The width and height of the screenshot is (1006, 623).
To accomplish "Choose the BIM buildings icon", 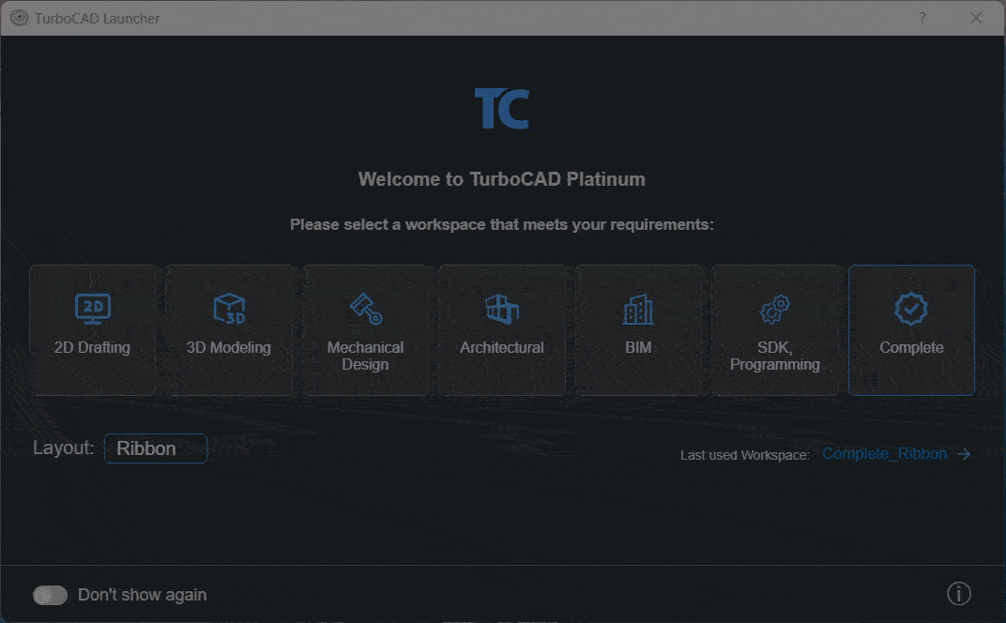I will click(x=638, y=310).
